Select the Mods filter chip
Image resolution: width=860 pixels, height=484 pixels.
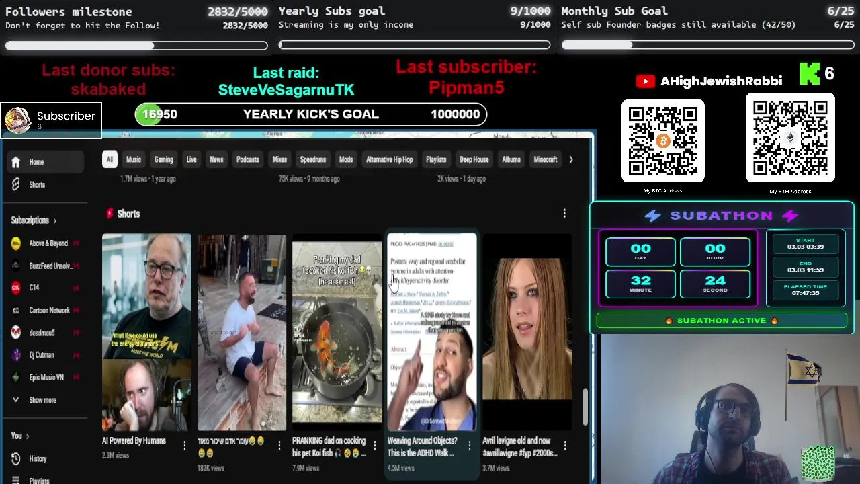click(x=346, y=160)
